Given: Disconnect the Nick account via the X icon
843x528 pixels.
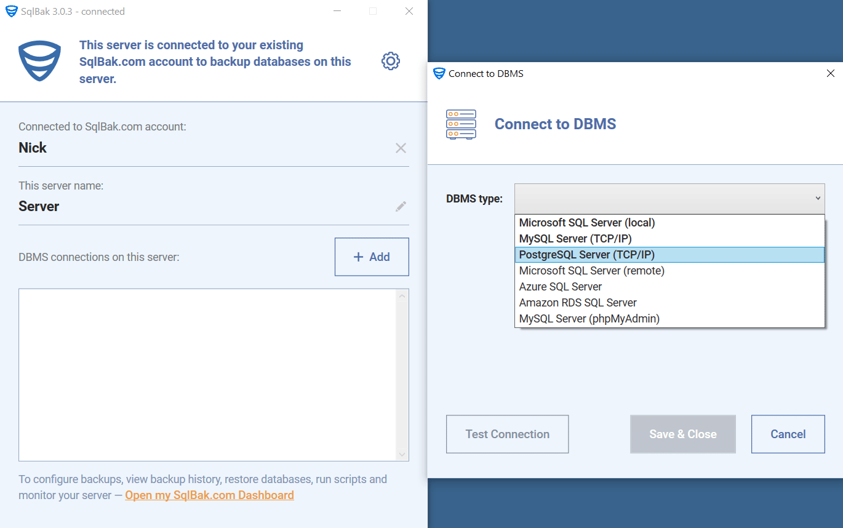Looking at the screenshot, I should click(x=401, y=148).
